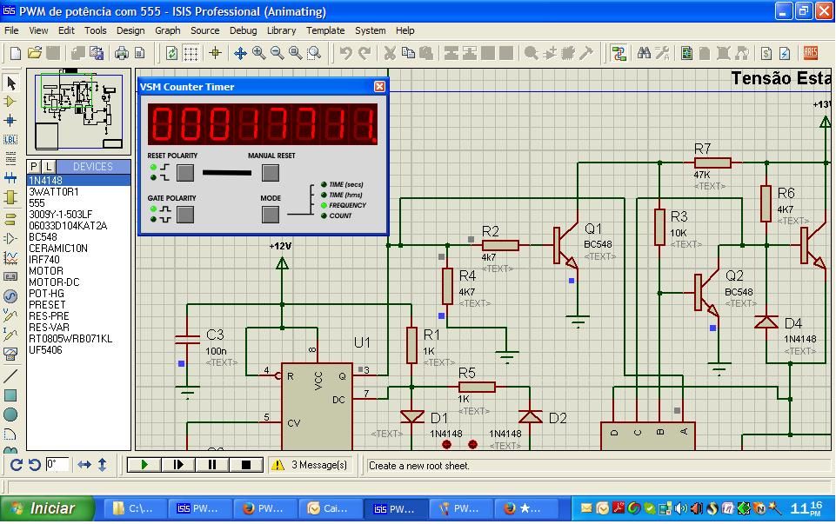Stop the simulation
The image size is (836, 524).
click(246, 464)
